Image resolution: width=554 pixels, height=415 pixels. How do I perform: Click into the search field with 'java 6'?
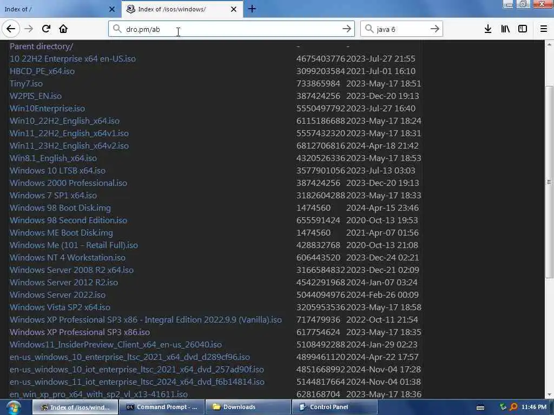pyautogui.click(x=401, y=29)
